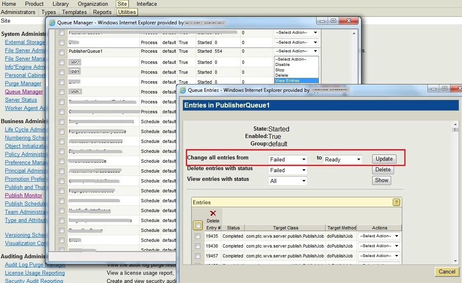This screenshot has width=462, height=283.
Task: Open the Entries help question-mark icon
Action: [396, 202]
